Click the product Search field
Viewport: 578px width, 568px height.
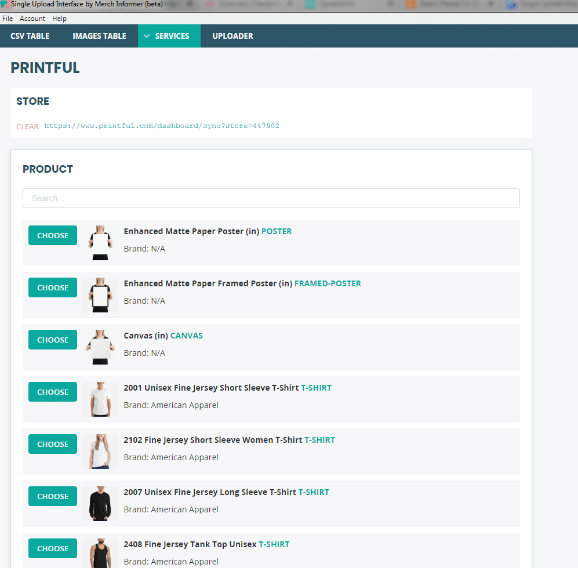pyautogui.click(x=271, y=198)
